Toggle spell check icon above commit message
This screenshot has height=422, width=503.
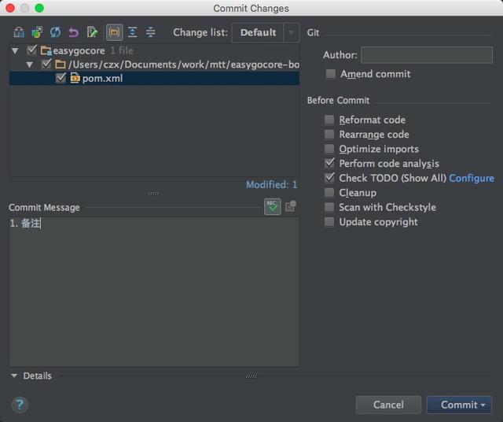tap(273, 206)
